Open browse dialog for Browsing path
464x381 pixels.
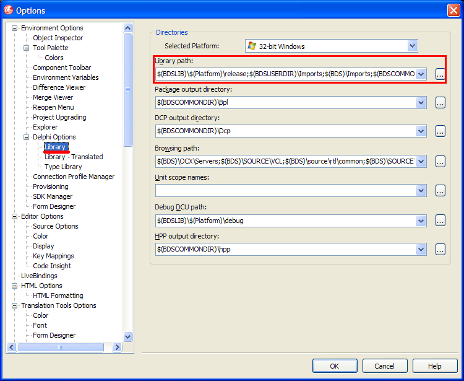coord(440,162)
